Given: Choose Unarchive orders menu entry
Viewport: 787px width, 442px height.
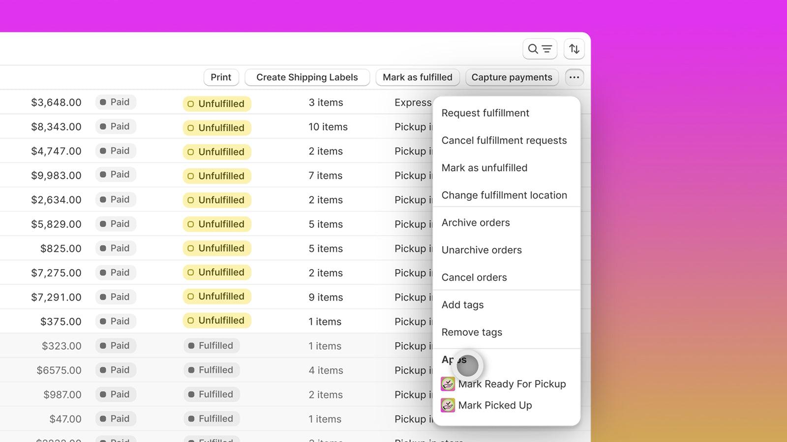Looking at the screenshot, I should coord(481,250).
